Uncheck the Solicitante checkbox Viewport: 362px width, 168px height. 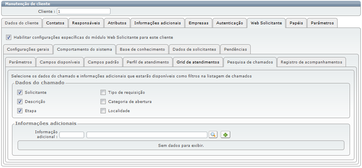(20, 93)
